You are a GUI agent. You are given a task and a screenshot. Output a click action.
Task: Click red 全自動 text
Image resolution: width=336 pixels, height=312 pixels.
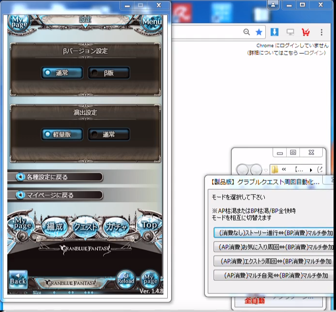pos(255,300)
